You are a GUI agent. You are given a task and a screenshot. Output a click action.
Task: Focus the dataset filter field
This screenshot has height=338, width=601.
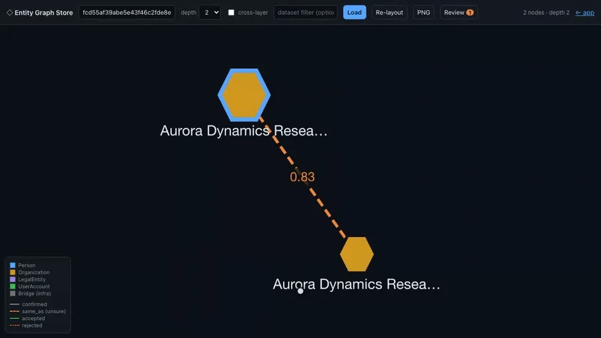(305, 12)
